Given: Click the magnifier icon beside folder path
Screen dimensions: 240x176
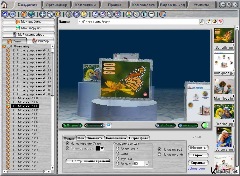Looking at the screenshot, I should tap(201, 21).
